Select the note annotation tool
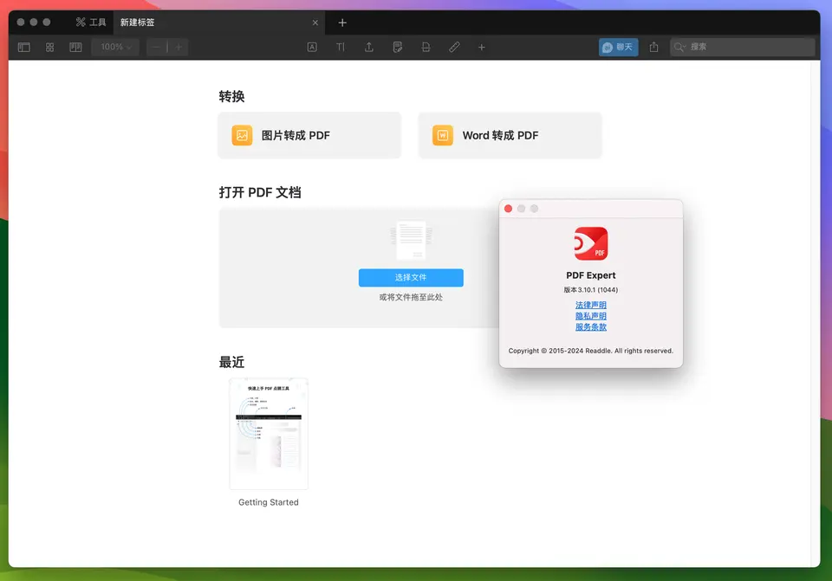Screen dimensions: 832x581 tap(397, 47)
